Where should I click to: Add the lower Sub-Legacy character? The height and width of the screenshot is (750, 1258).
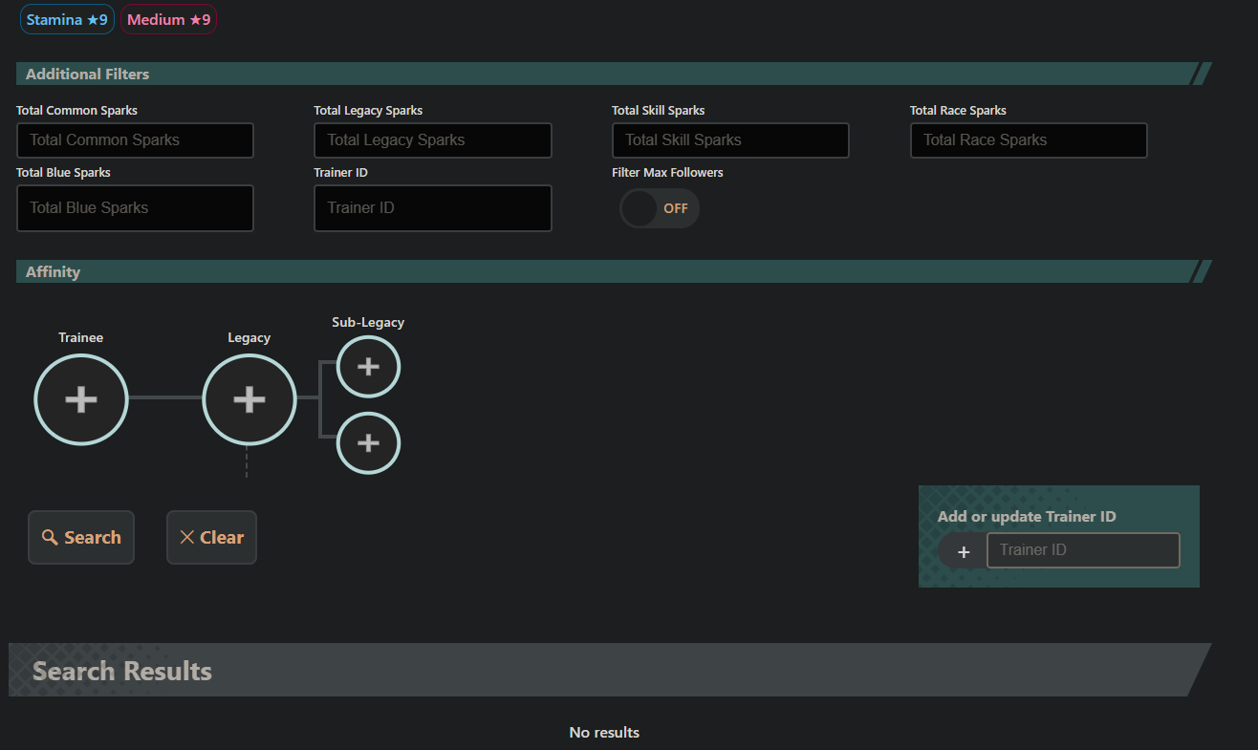368,442
